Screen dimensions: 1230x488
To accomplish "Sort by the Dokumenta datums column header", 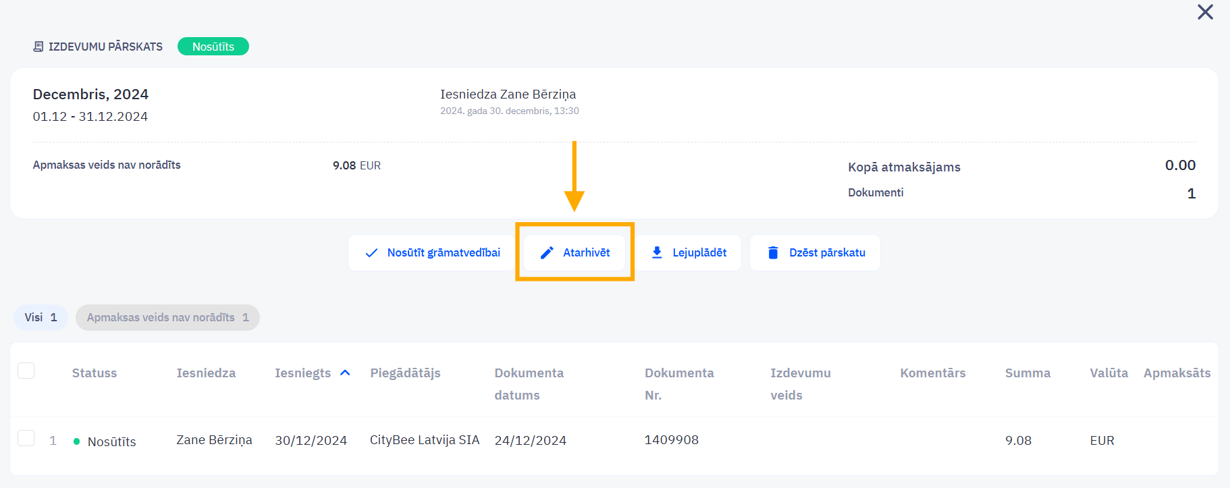I will pyautogui.click(x=529, y=384).
